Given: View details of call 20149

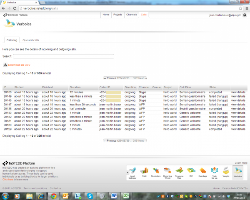Looking at the screenshot, I should [238, 97].
